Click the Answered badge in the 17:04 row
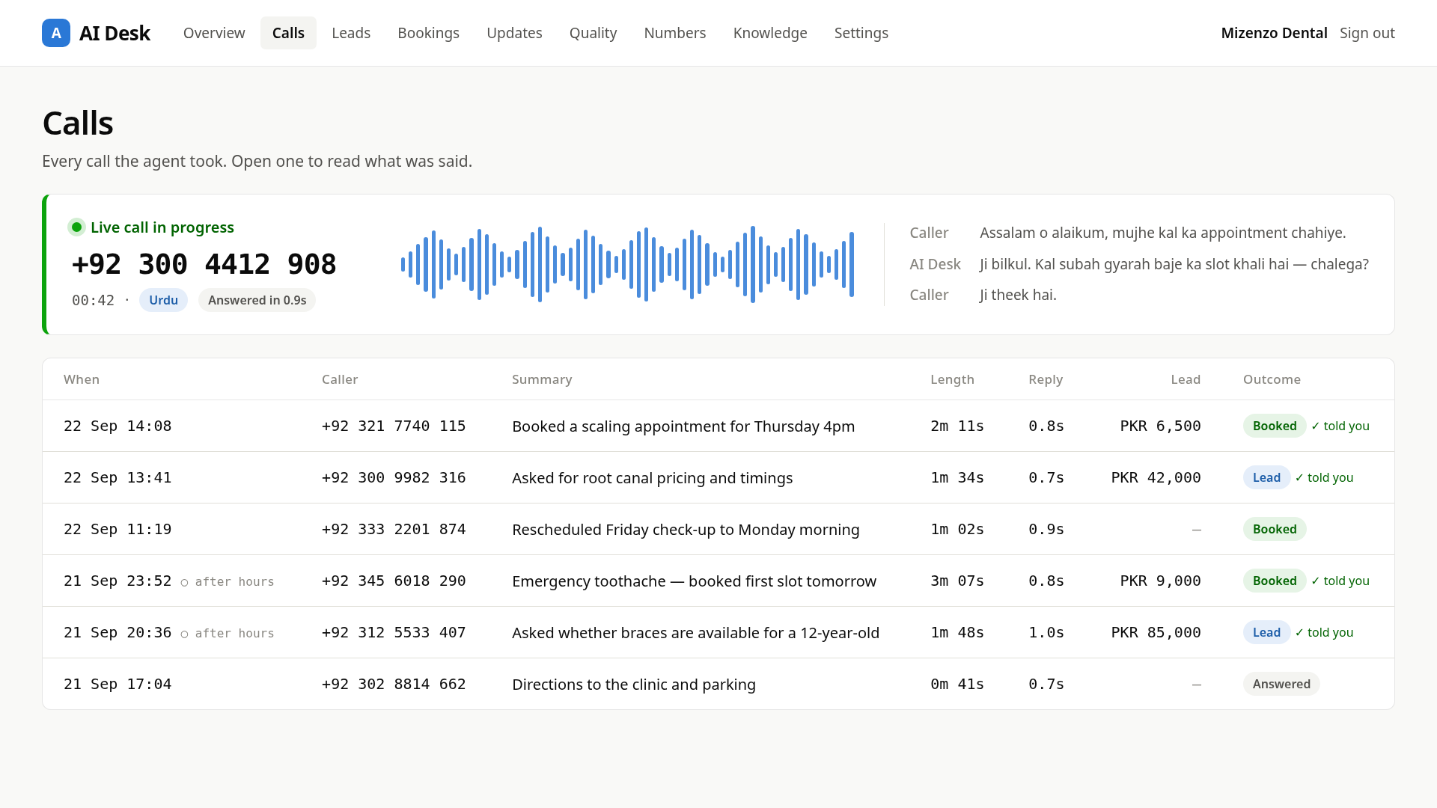The image size is (1437, 808). coord(1281,684)
